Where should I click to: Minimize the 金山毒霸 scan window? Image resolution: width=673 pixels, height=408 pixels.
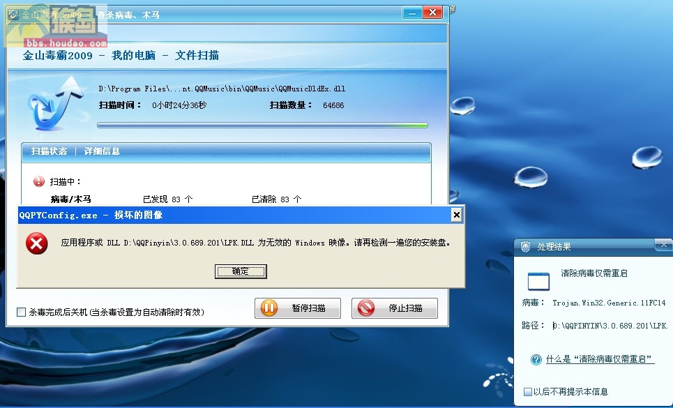point(412,13)
